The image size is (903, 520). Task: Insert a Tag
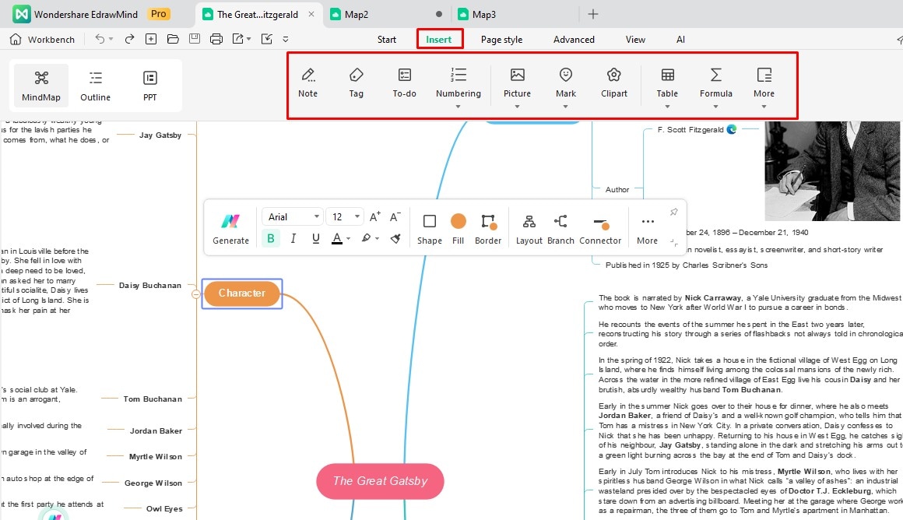point(356,83)
